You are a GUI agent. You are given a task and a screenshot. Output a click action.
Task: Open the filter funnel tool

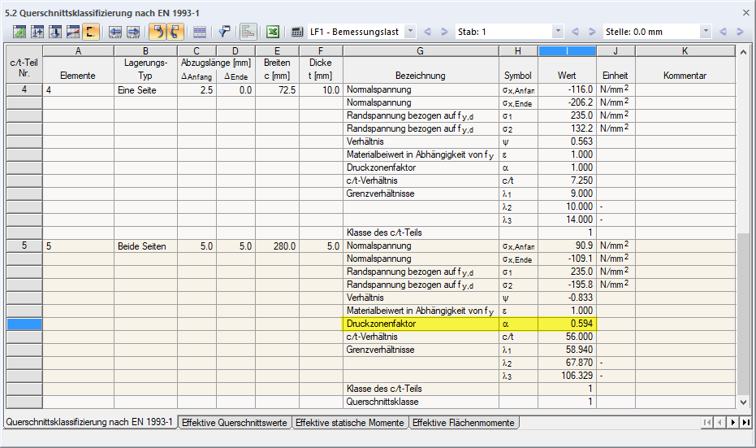pyautogui.click(x=224, y=32)
